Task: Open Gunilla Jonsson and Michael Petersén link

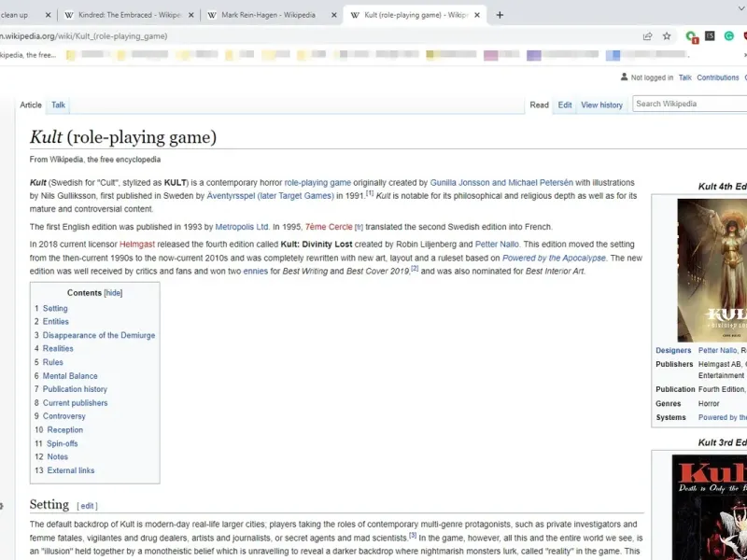Action: point(501,182)
